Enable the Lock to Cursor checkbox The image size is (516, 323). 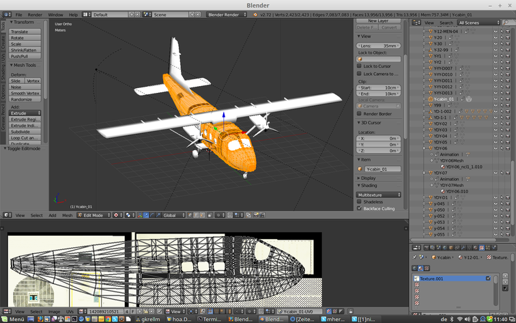(x=360, y=66)
